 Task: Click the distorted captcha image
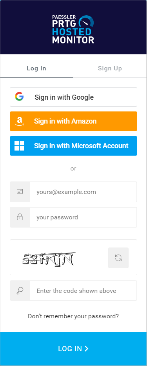[x=49, y=259]
